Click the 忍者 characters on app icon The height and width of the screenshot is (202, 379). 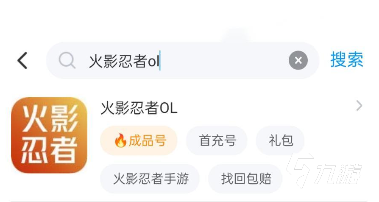click(x=49, y=151)
